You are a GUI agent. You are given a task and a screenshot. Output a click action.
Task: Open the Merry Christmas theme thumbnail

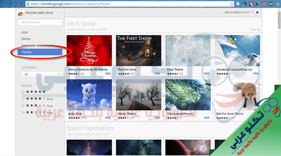tap(89, 51)
